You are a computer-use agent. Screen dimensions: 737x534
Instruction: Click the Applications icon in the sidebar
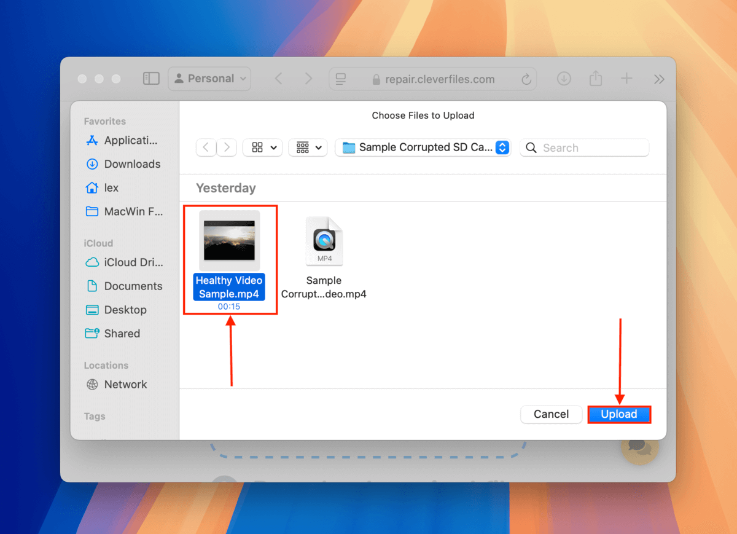92,141
